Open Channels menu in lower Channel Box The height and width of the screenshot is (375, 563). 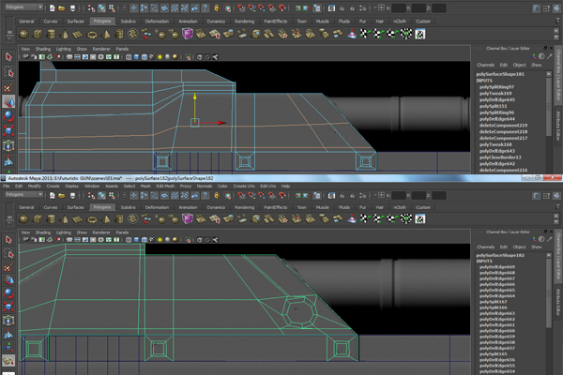click(485, 247)
